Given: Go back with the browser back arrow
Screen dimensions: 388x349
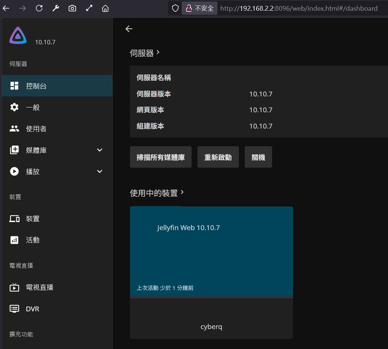Looking at the screenshot, I should click(x=6, y=8).
